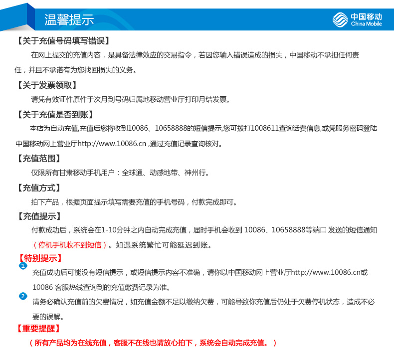
Task: Click line starting 在网上提交的充值内容
Action: click(195, 55)
